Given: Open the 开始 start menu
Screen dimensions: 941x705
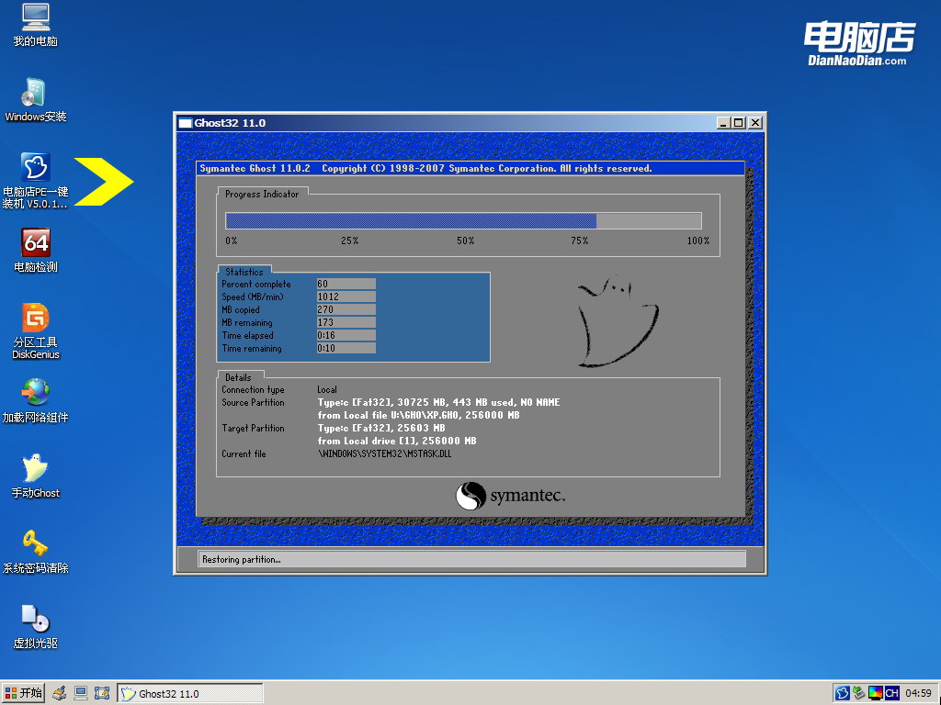Looking at the screenshot, I should tap(24, 693).
